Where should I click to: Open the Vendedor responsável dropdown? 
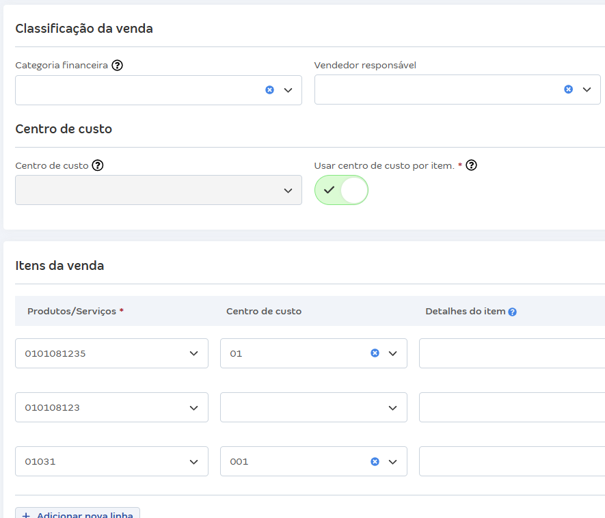click(x=586, y=89)
